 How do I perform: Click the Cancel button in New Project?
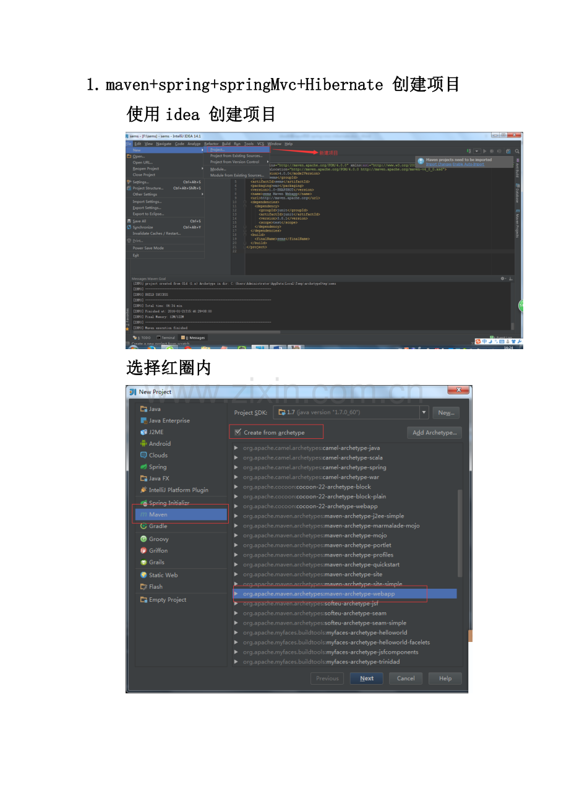(x=406, y=678)
